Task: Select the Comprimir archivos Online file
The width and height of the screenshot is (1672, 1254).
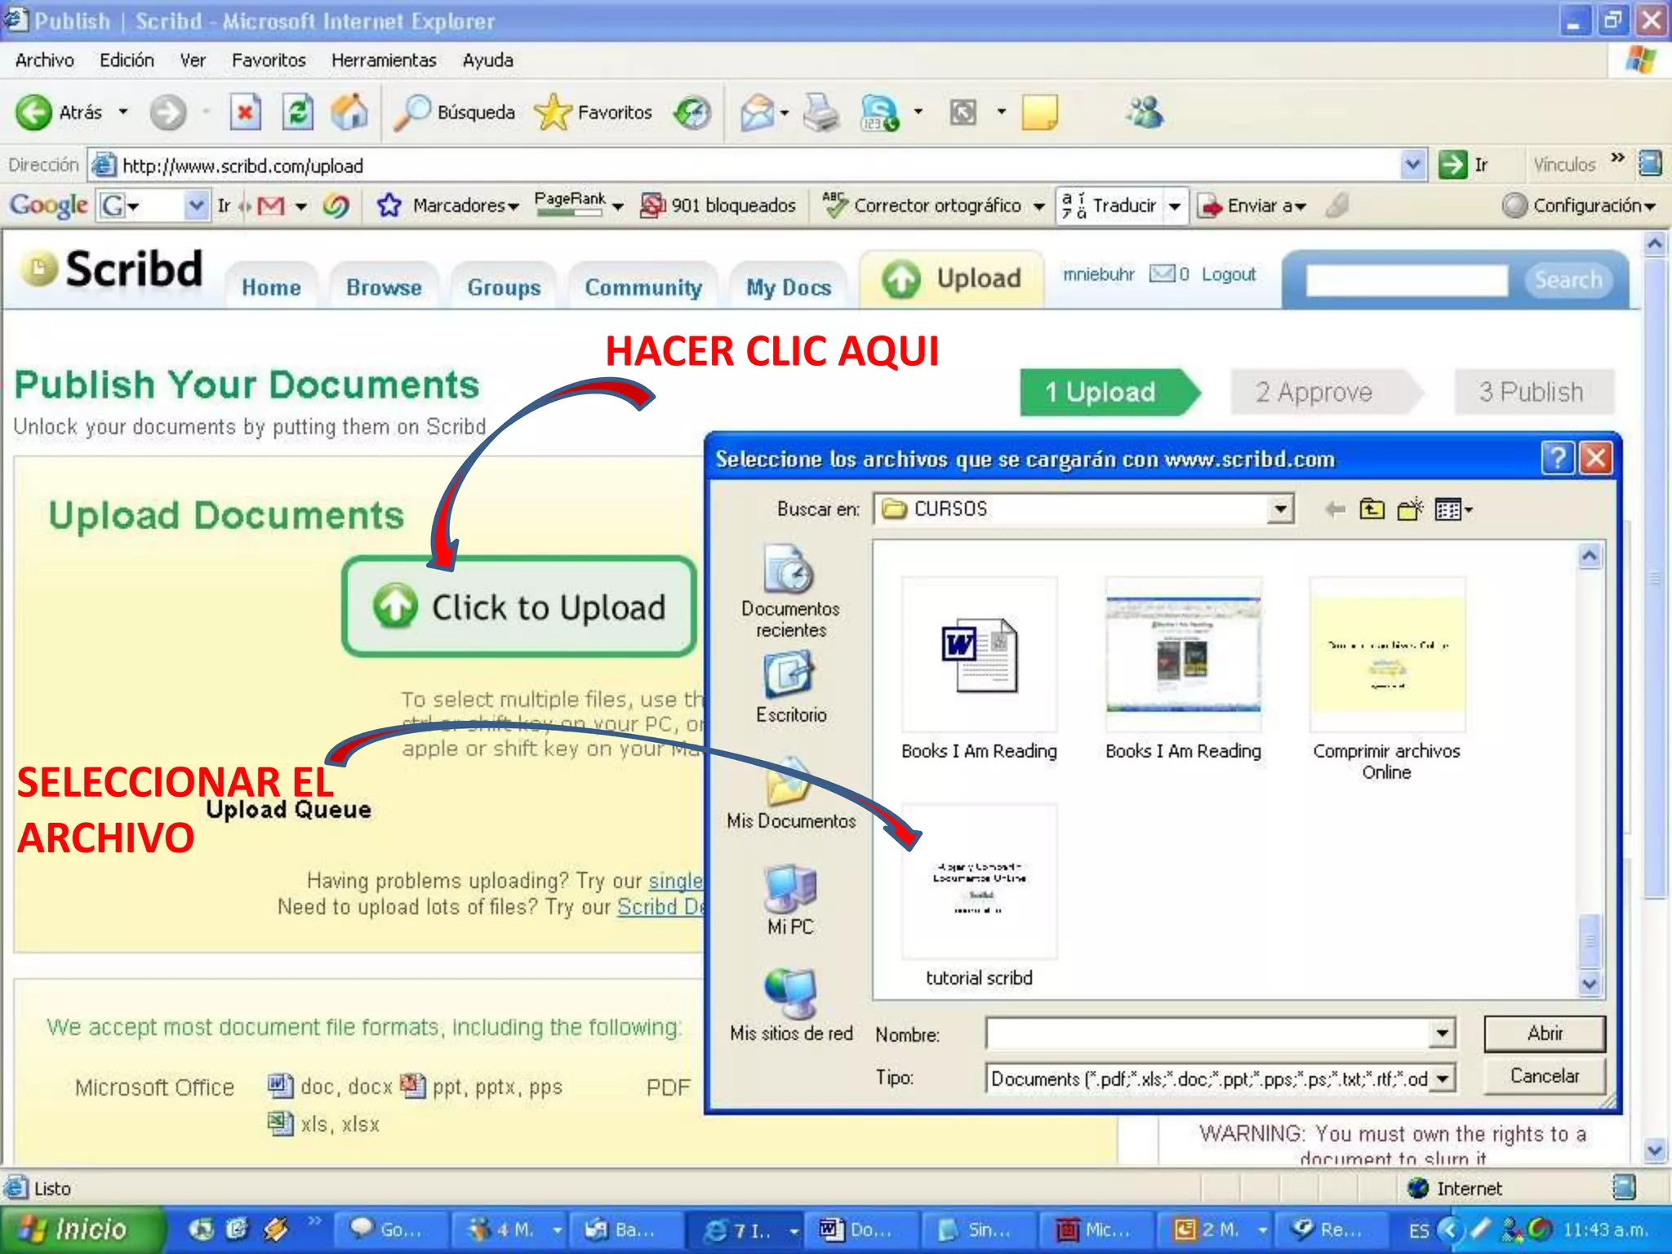Action: pos(1386,679)
